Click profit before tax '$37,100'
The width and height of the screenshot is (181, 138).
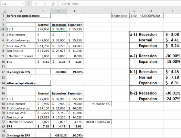point(43,108)
